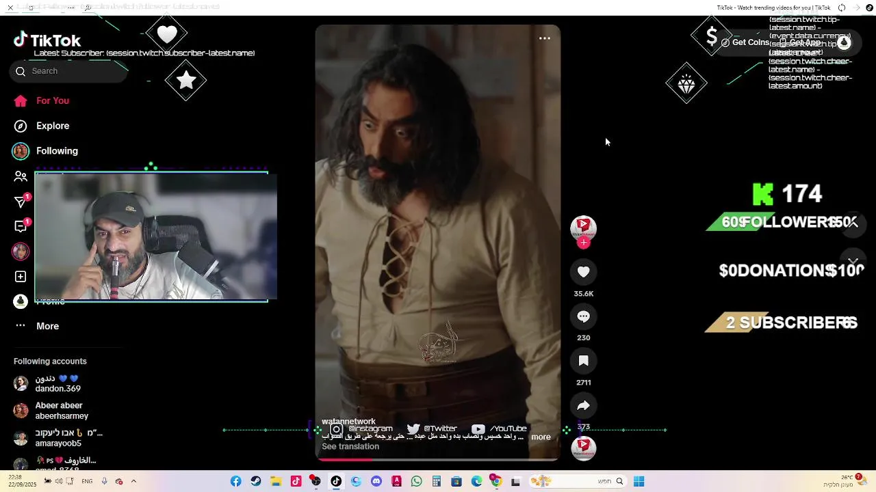Follow the creator with red plus button
The width and height of the screenshot is (876, 492).
(584, 243)
